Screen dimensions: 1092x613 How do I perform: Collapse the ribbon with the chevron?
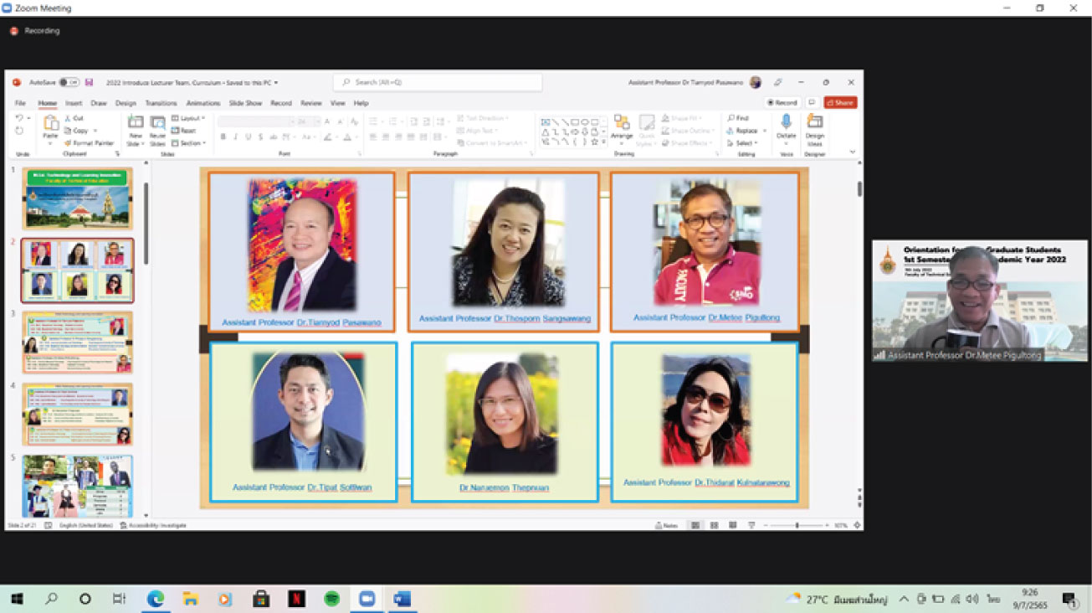[853, 152]
